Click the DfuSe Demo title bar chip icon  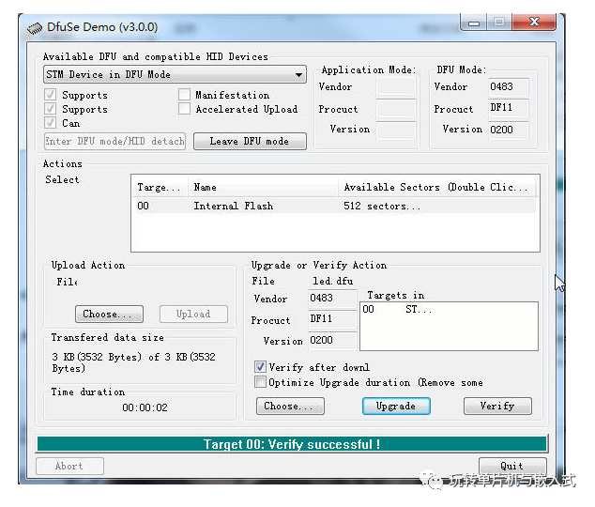pyautogui.click(x=35, y=29)
